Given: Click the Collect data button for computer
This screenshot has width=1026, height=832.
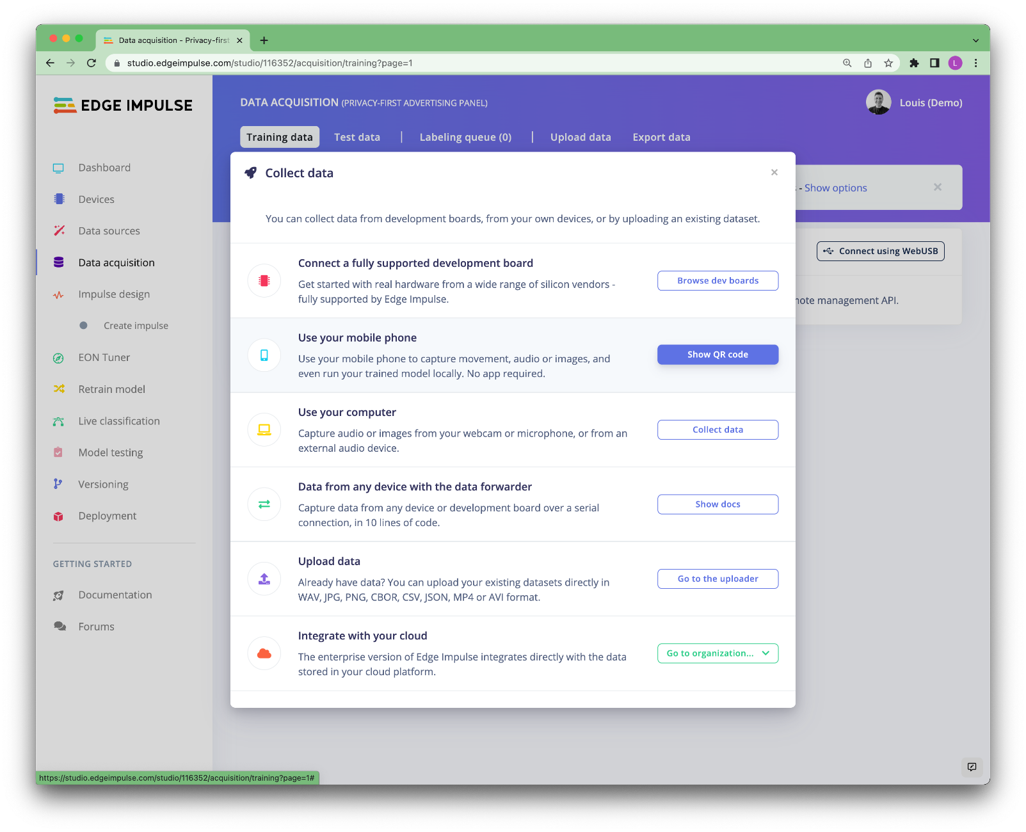Looking at the screenshot, I should pos(717,429).
